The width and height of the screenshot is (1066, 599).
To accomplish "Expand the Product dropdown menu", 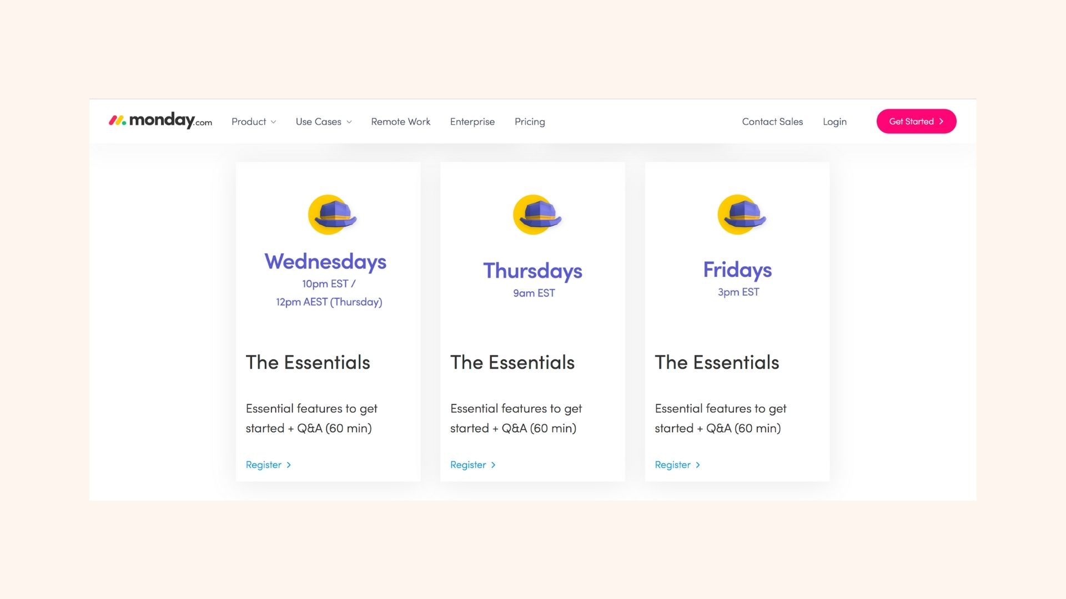I will [x=254, y=121].
